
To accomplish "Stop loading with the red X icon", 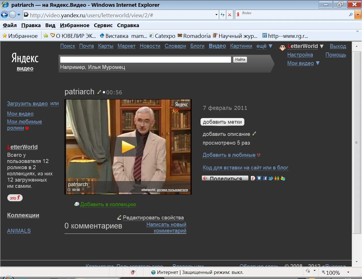I will (x=230, y=15).
